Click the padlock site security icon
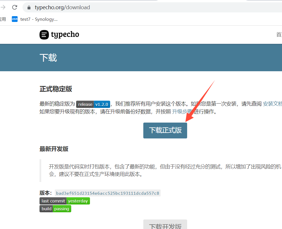The width and height of the screenshot is (282, 229). 29,7
